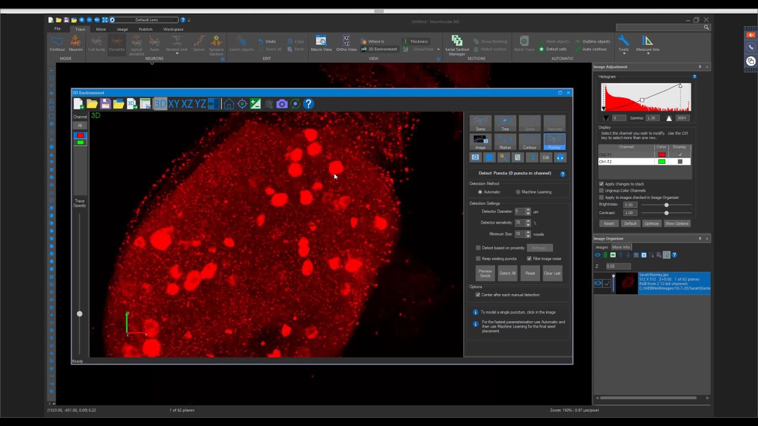The width and height of the screenshot is (758, 426).
Task: Select the Soma tool button
Action: [480, 123]
